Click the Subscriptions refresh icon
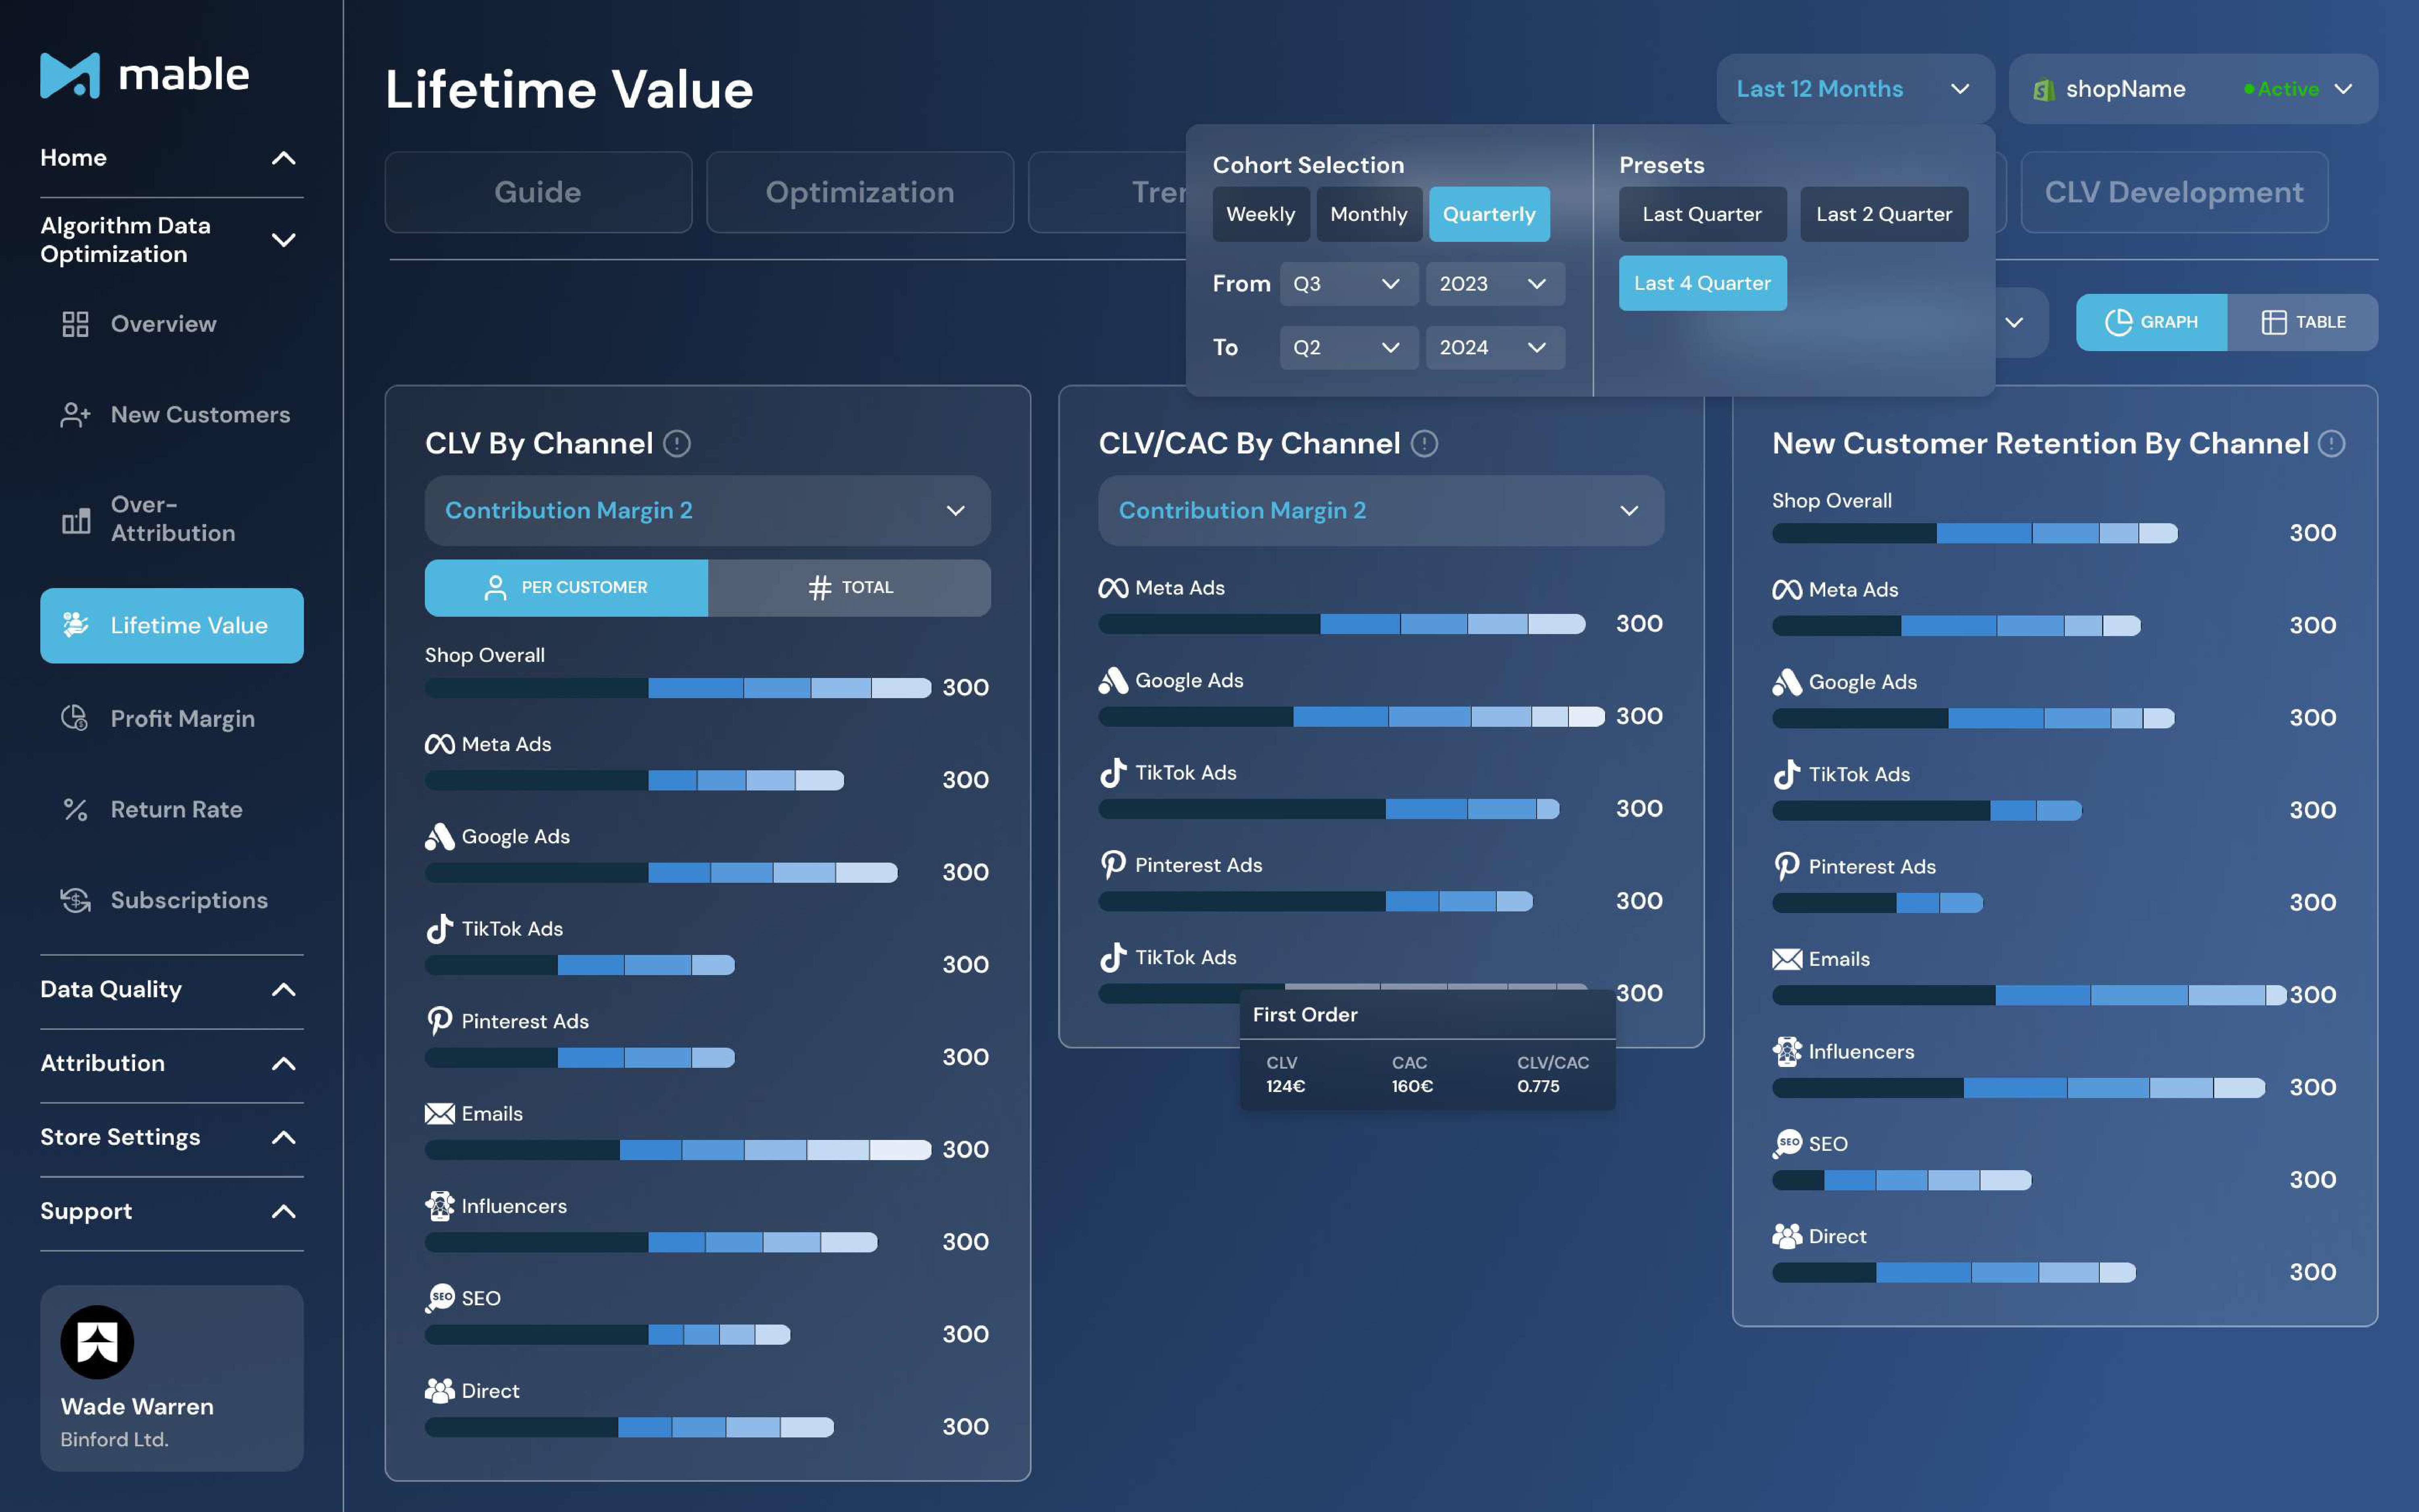Viewport: 2419px width, 1512px height. coord(75,900)
